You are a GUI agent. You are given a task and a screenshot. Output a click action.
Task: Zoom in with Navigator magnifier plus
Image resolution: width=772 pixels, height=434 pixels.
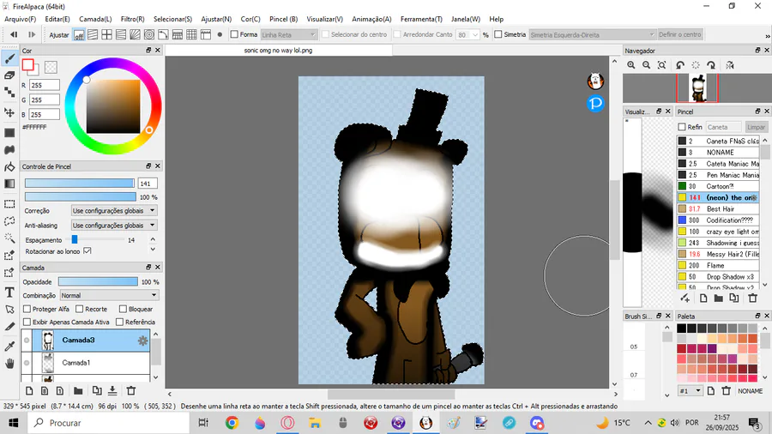coord(631,65)
